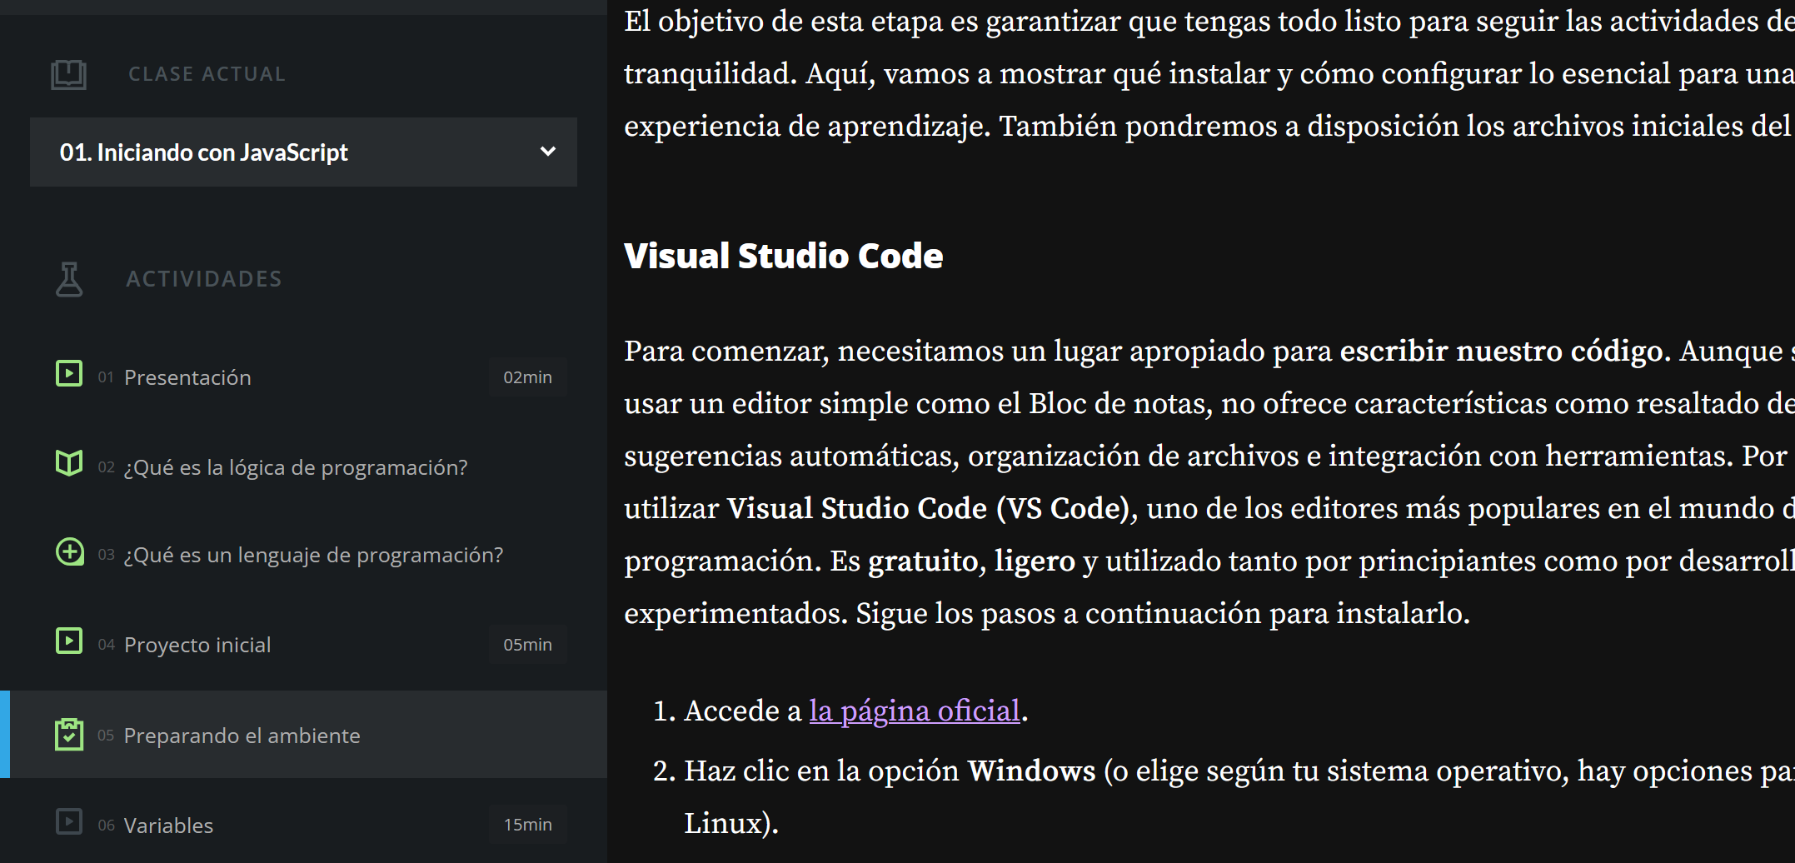Click the bold text escribir nuestro código
The image size is (1795, 863).
[x=1505, y=351]
